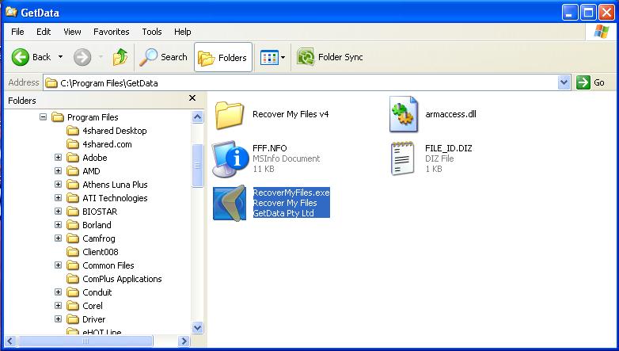
Task: Click folder tree scroll up arrow
Action: [x=197, y=116]
